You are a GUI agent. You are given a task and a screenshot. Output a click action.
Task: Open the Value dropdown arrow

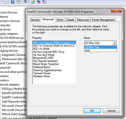click(x=114, y=43)
